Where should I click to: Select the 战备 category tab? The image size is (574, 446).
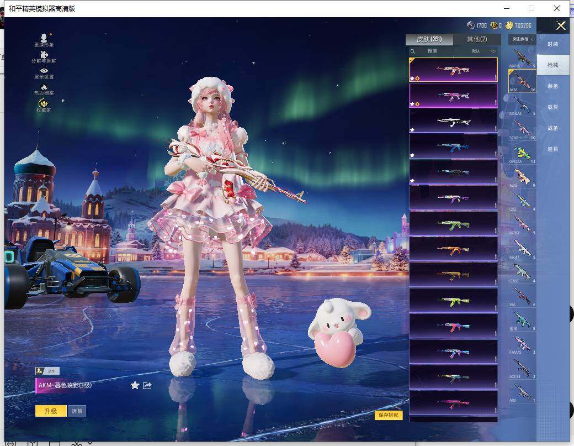point(553,128)
